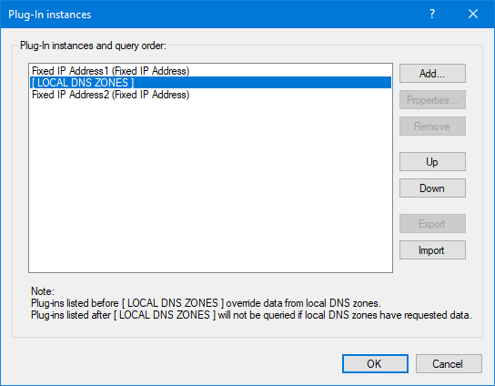
Task: Cancel the plug-in instances dialog
Action: click(x=449, y=363)
